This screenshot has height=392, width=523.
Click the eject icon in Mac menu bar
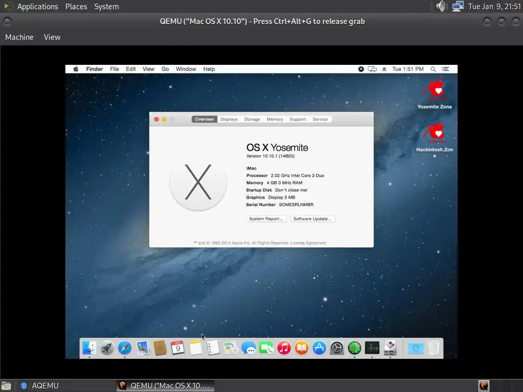pos(384,69)
